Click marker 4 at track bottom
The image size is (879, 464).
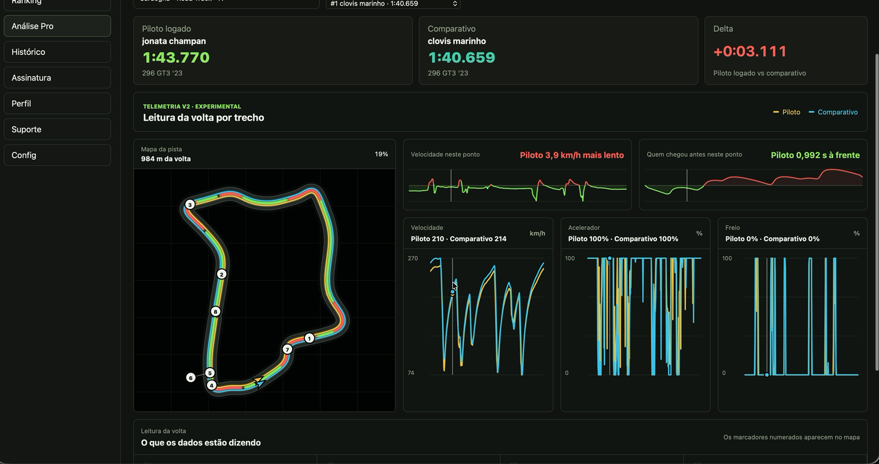(x=212, y=385)
